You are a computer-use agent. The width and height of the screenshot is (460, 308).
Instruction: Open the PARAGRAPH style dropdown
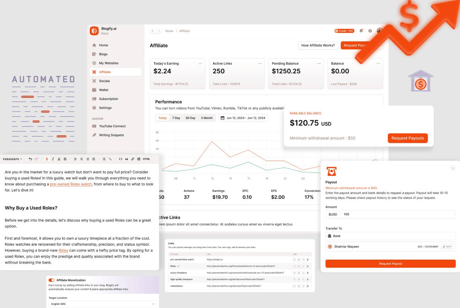pyautogui.click(x=12, y=159)
